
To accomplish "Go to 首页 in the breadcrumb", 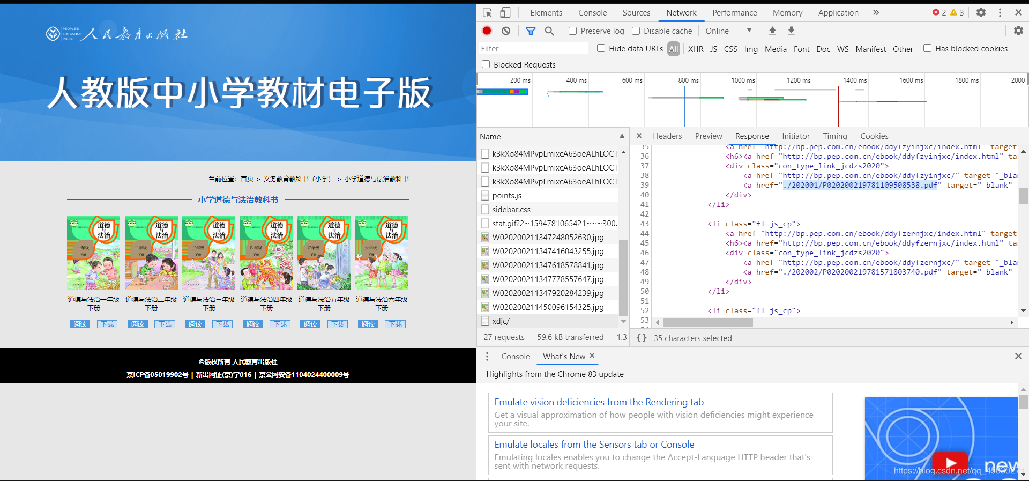I will 247,179.
